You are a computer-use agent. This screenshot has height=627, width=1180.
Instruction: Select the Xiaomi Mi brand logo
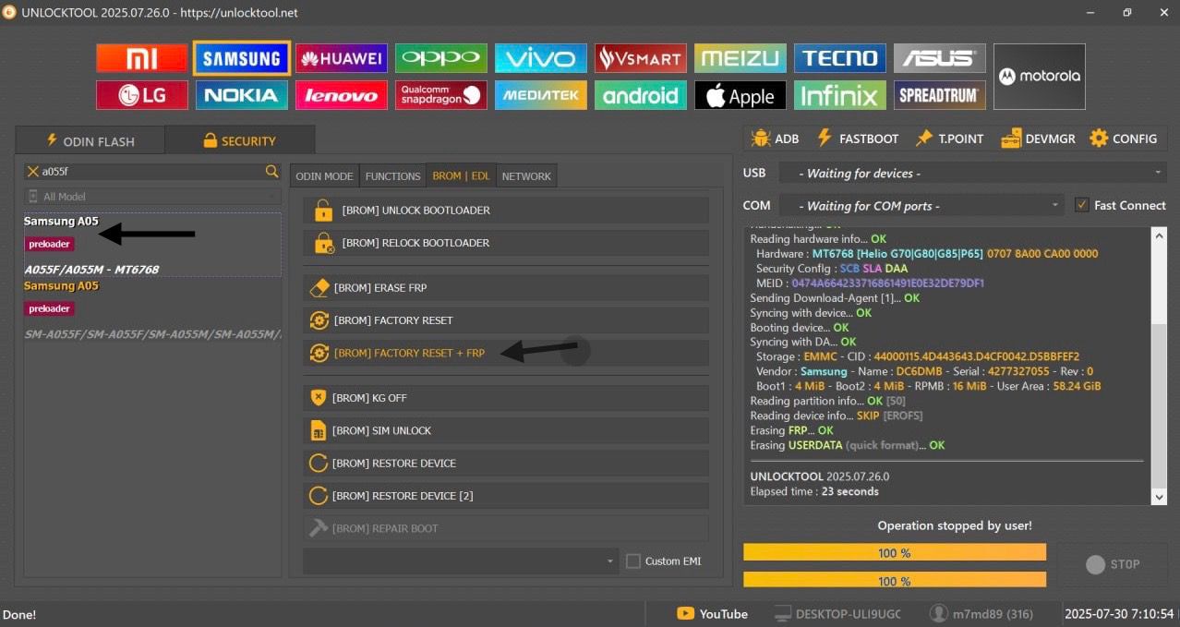[x=142, y=58]
